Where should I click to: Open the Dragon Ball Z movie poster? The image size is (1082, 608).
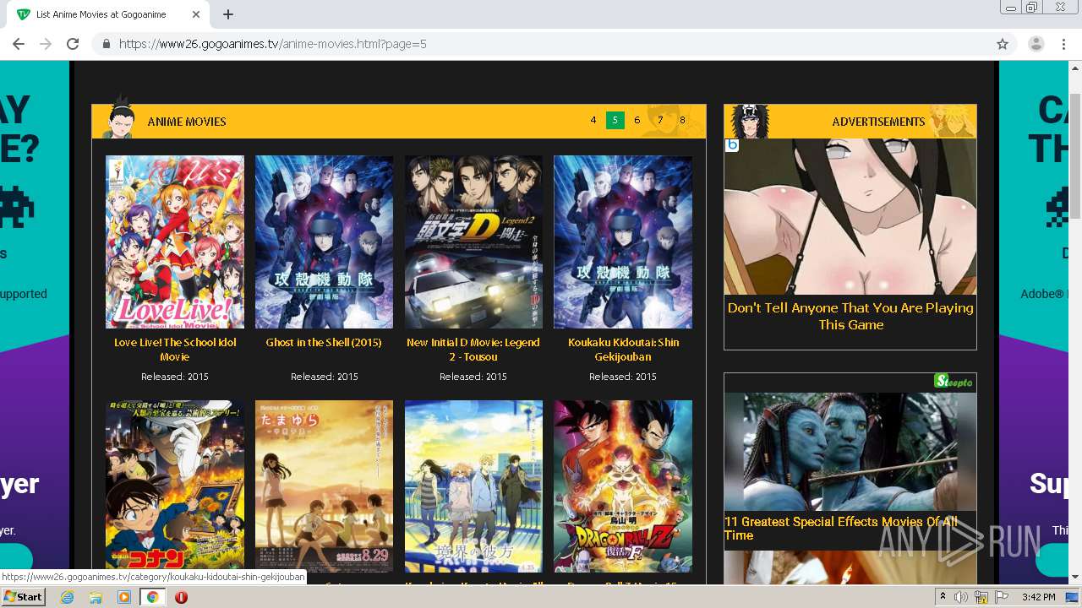(623, 486)
